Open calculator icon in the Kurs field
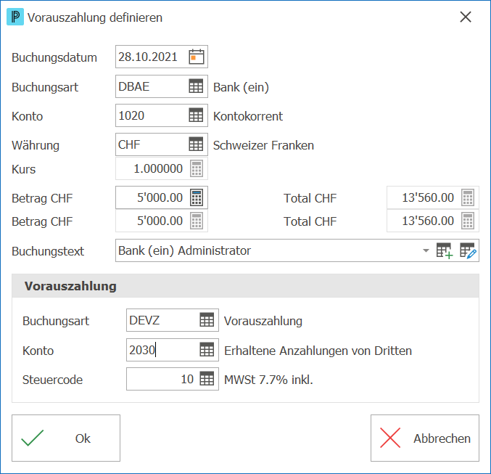 pyautogui.click(x=197, y=168)
